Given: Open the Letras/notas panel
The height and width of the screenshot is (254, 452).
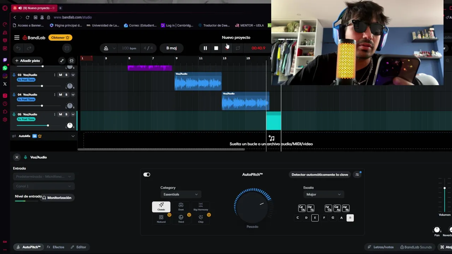Looking at the screenshot, I should [381, 247].
